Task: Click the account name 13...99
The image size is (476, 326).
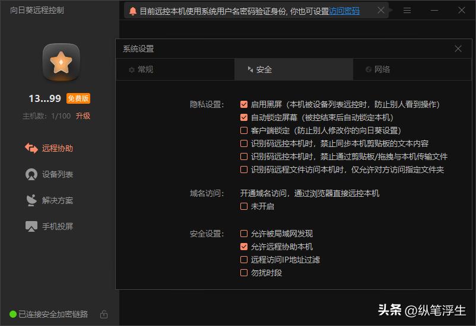Action: click(45, 98)
